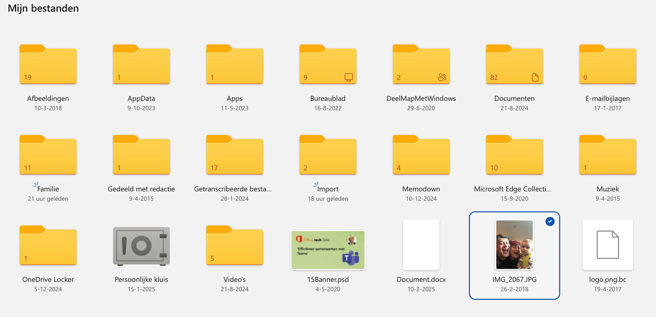656x317 pixels.
Task: Click the Muziek folder name
Action: tap(607, 189)
